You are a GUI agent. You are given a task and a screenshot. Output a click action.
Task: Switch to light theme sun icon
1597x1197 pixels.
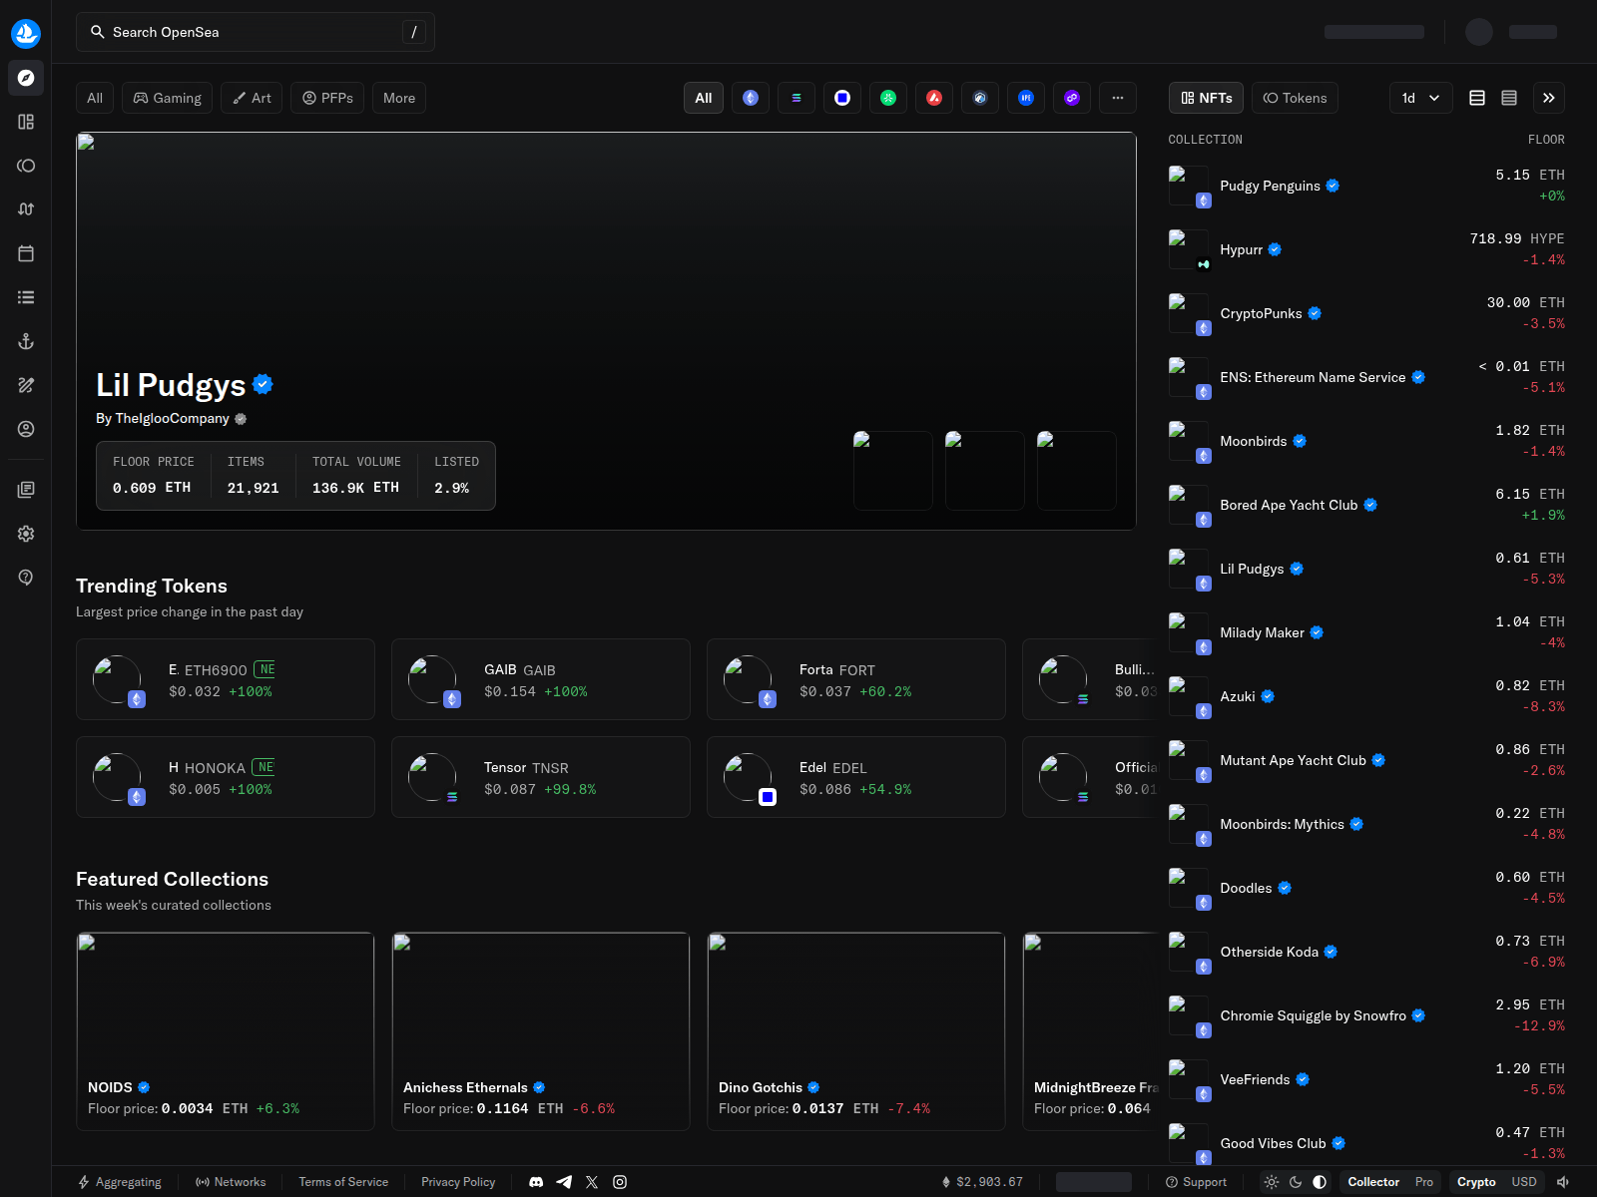click(x=1272, y=1182)
